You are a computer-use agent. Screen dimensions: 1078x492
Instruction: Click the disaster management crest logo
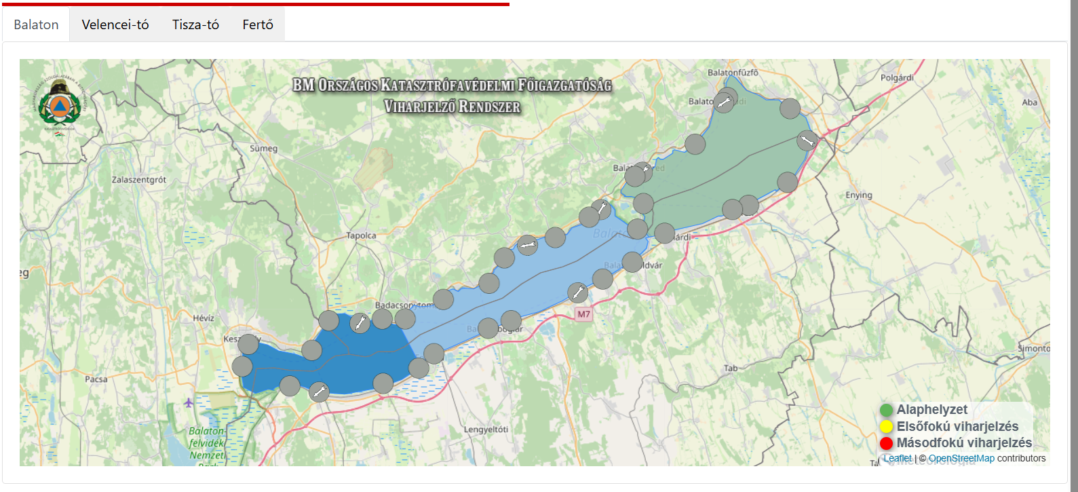tap(60, 104)
